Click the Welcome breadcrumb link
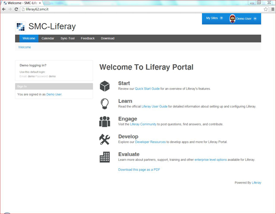The height and width of the screenshot is (214, 276). click(25, 48)
